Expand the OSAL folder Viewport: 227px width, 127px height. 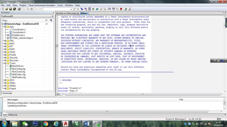coord(5,52)
